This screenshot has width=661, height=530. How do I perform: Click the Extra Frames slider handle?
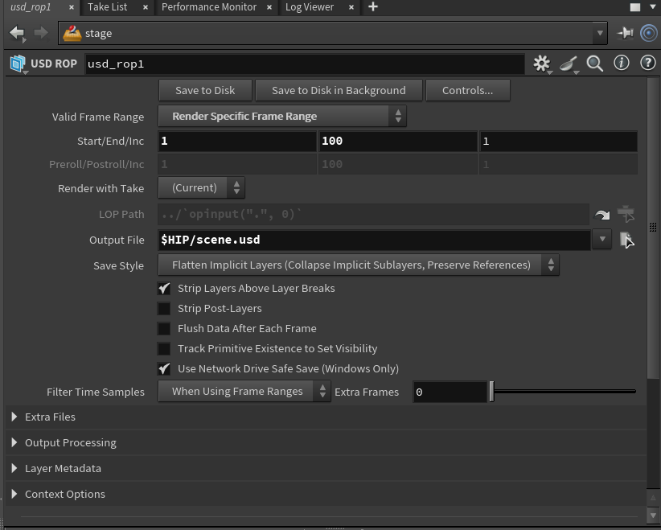coord(491,392)
